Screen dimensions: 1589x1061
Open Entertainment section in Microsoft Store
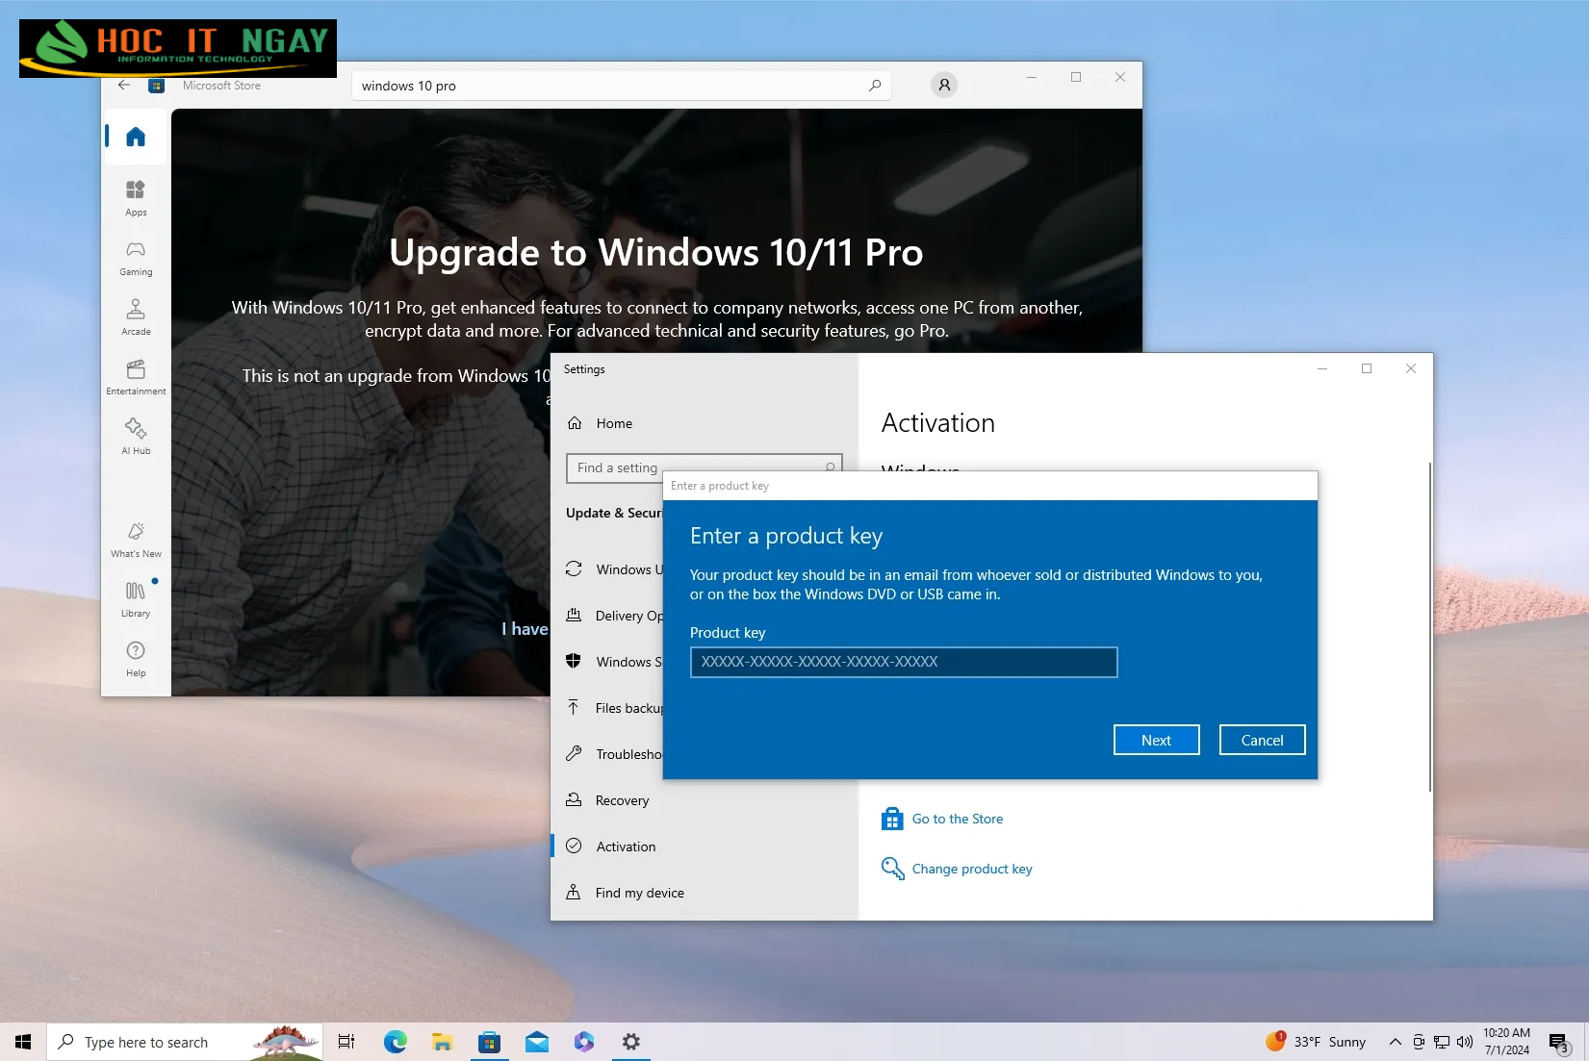(x=136, y=377)
